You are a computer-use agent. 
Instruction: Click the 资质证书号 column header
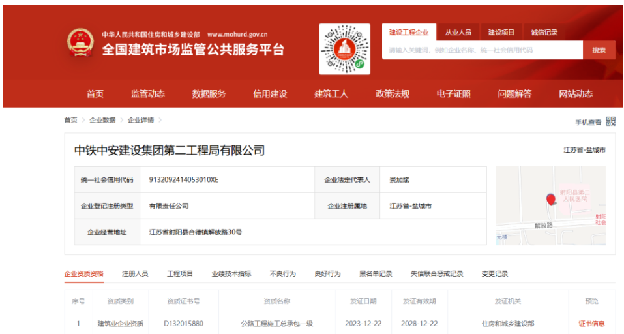(183, 301)
